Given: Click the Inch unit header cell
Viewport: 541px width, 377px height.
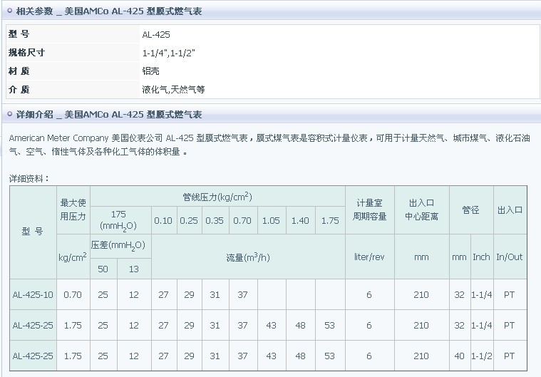Looking at the screenshot, I should tap(482, 257).
